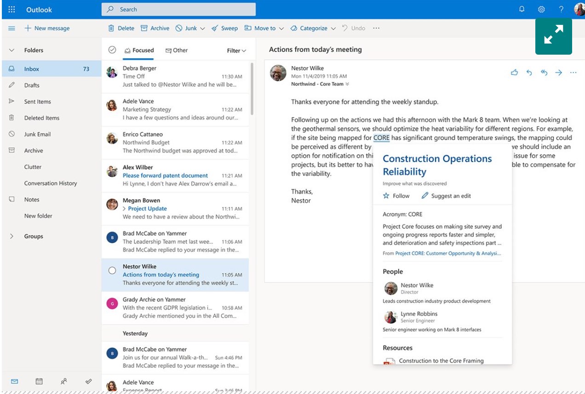Open Settings gear icon

coord(541,9)
